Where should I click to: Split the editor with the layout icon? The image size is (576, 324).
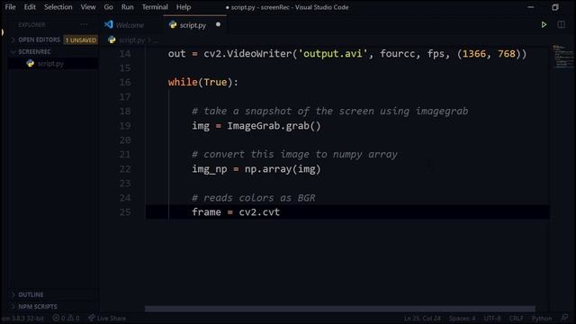(561, 24)
